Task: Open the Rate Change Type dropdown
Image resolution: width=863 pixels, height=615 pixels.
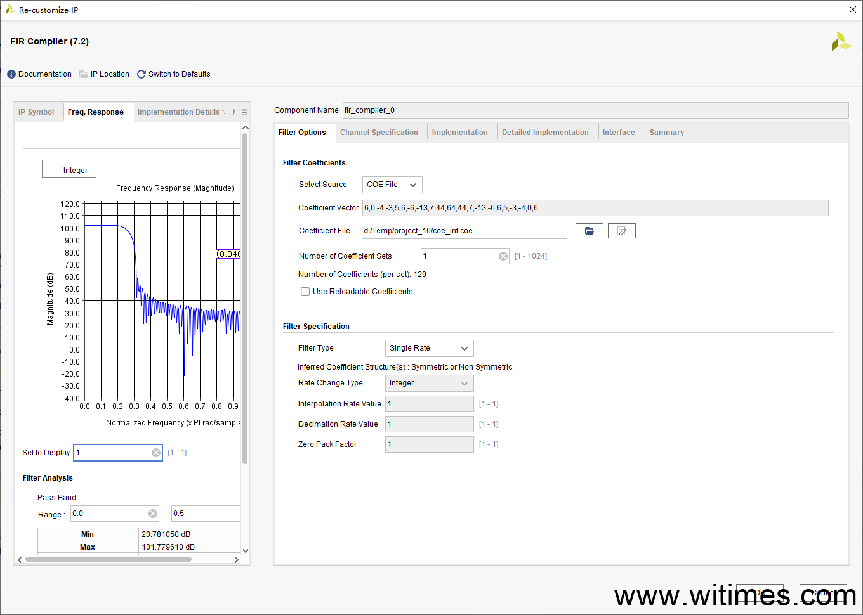Action: 430,383
